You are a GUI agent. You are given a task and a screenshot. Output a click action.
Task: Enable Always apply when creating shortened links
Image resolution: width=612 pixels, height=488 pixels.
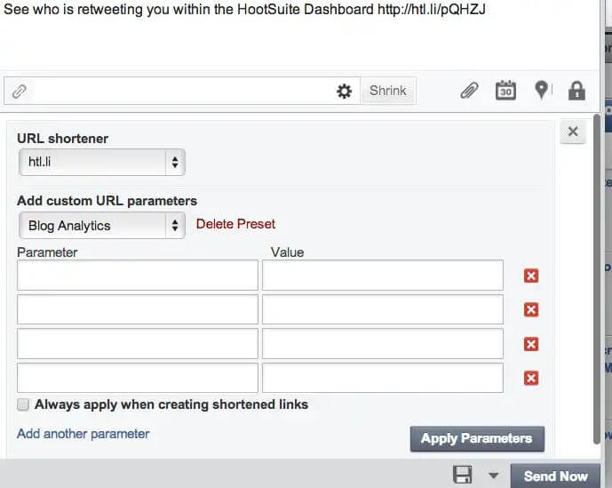coord(23,404)
